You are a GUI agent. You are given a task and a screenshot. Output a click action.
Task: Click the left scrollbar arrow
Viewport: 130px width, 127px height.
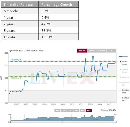point(9,122)
